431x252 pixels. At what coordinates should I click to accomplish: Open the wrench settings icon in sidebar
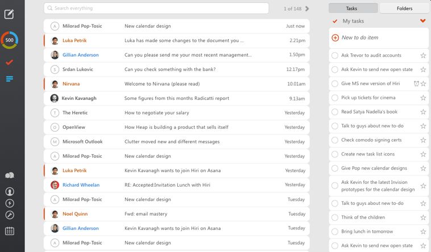click(x=9, y=215)
